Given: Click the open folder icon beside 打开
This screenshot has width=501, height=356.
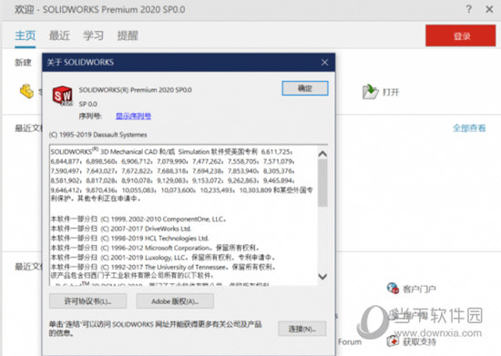Looking at the screenshot, I should click(x=370, y=92).
